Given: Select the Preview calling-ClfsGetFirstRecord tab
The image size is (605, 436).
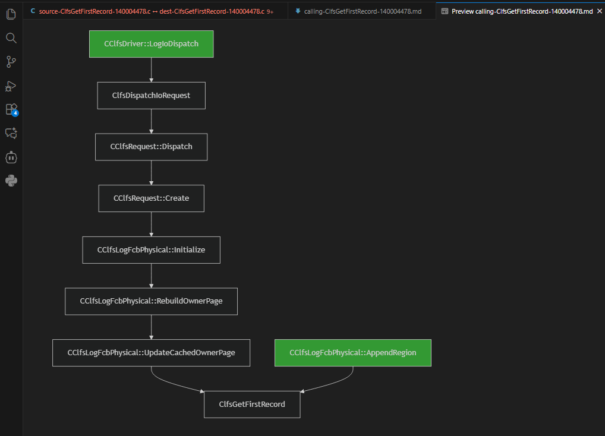Looking at the screenshot, I should click(x=521, y=11).
